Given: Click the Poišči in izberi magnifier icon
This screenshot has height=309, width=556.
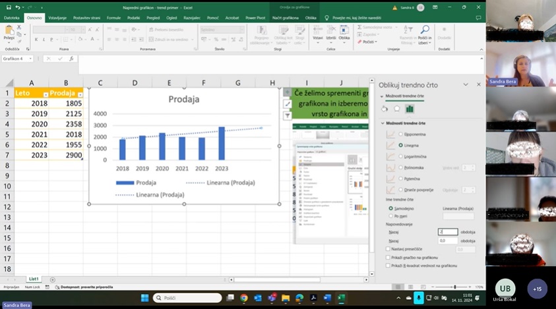Looking at the screenshot, I should click(x=425, y=30).
